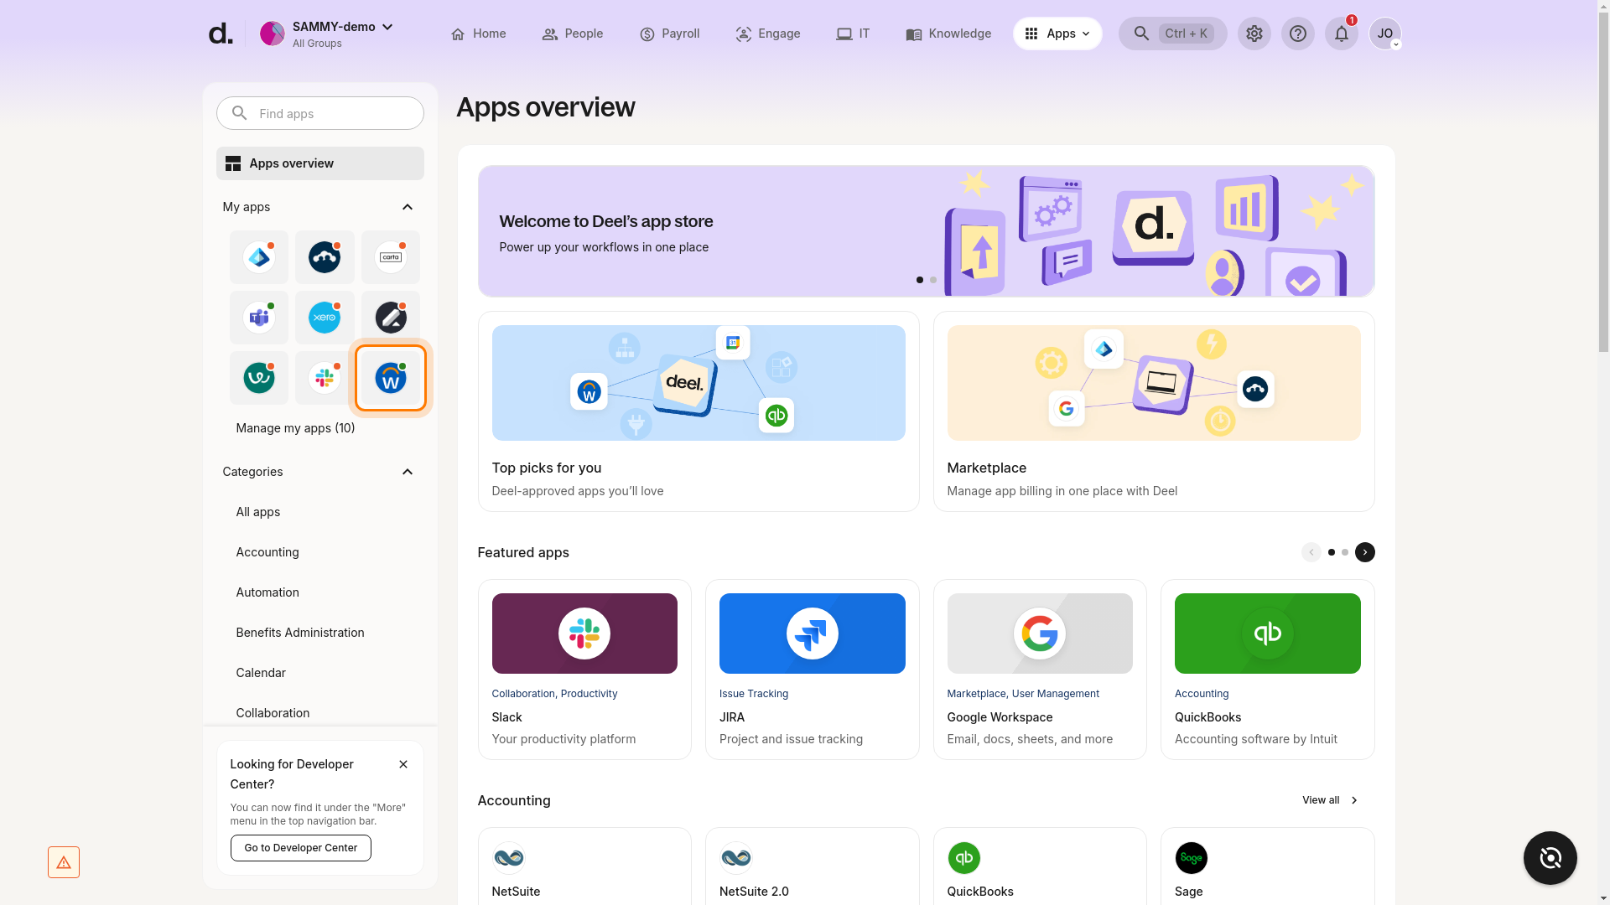Click the Sage icon in the Accounting section
This screenshot has width=1610, height=905.
coord(1192,858)
